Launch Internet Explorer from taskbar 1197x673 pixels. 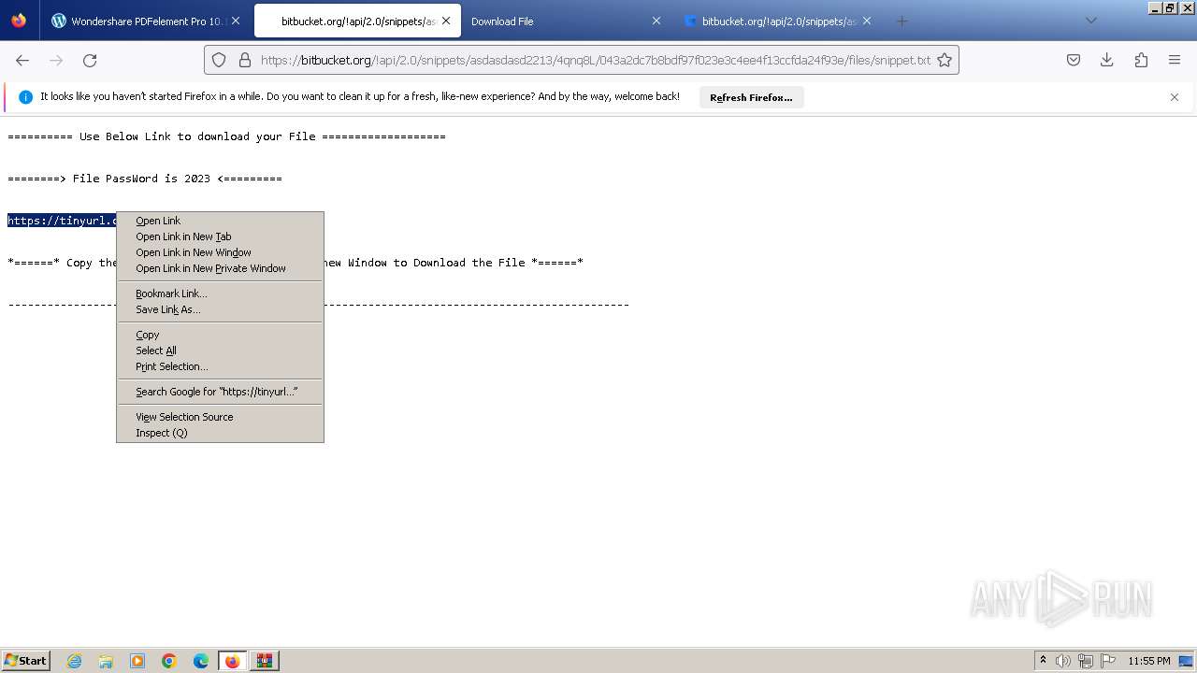point(75,661)
